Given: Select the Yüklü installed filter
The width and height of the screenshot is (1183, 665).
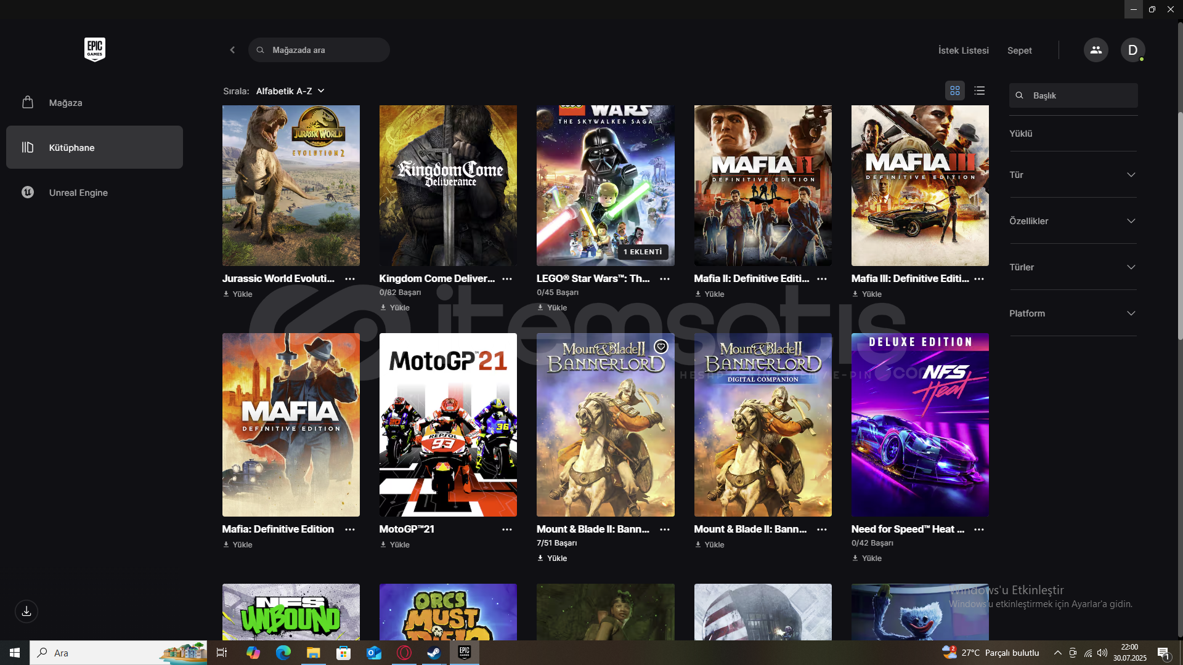Looking at the screenshot, I should (1020, 134).
